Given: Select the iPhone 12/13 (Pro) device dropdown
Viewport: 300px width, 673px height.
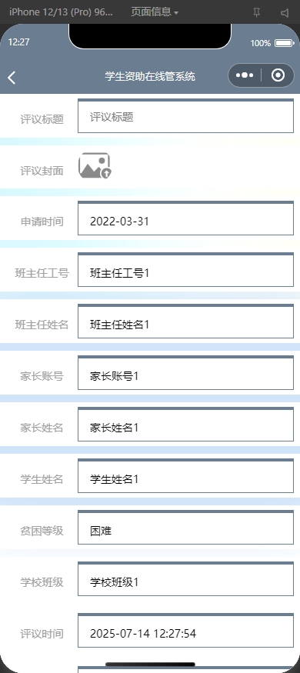Looking at the screenshot, I should tap(61, 12).
